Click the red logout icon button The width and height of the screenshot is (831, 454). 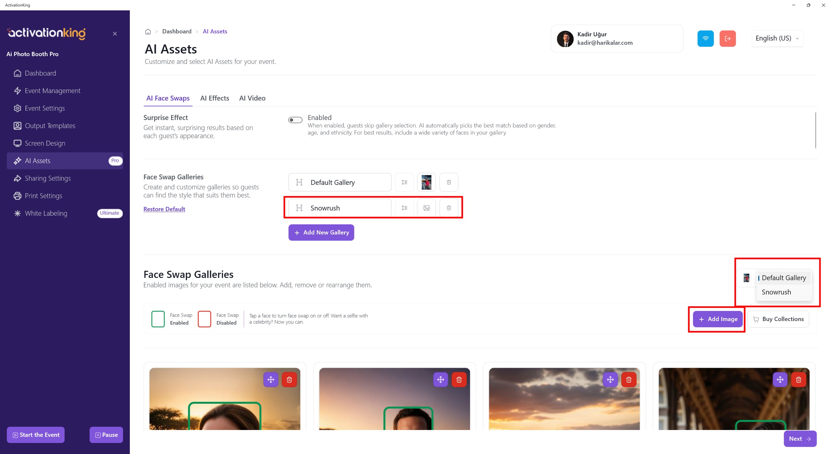point(727,39)
